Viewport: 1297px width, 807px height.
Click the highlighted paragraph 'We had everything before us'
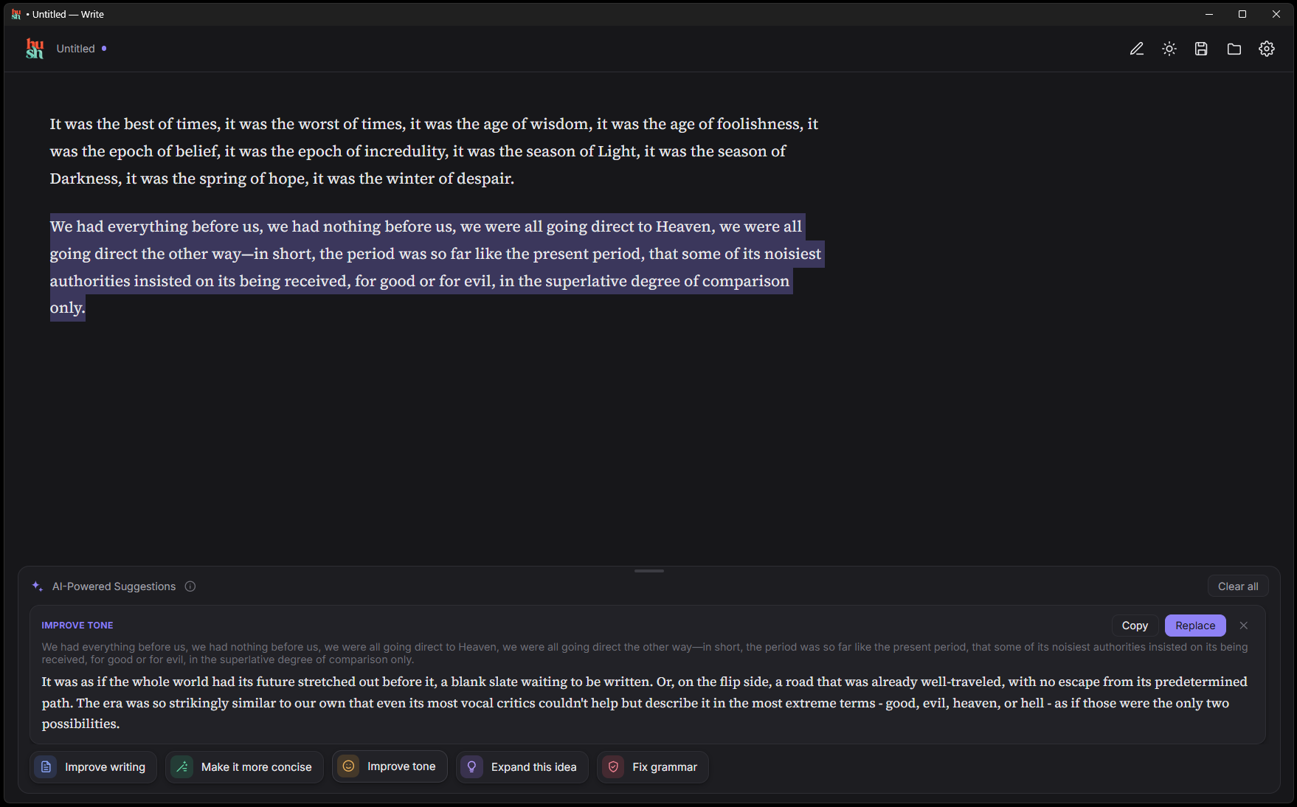435,267
